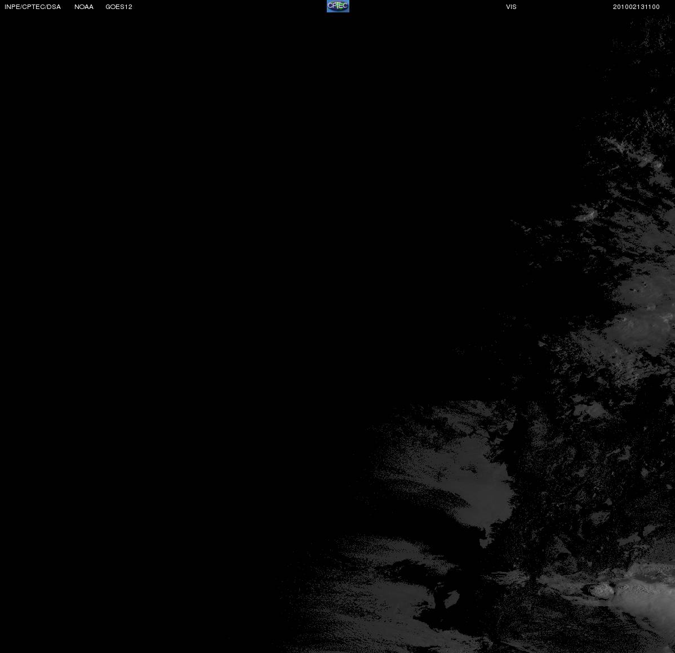Click the VIS channel label
The width and height of the screenshot is (675, 653).
(x=512, y=7)
